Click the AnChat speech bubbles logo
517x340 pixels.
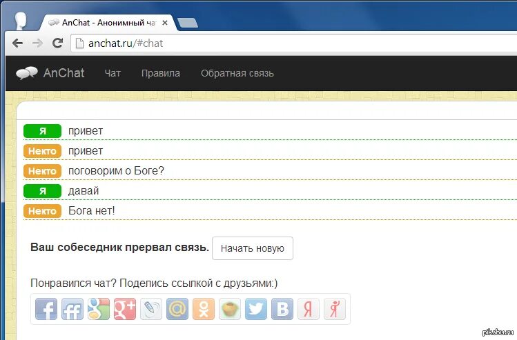tap(27, 73)
